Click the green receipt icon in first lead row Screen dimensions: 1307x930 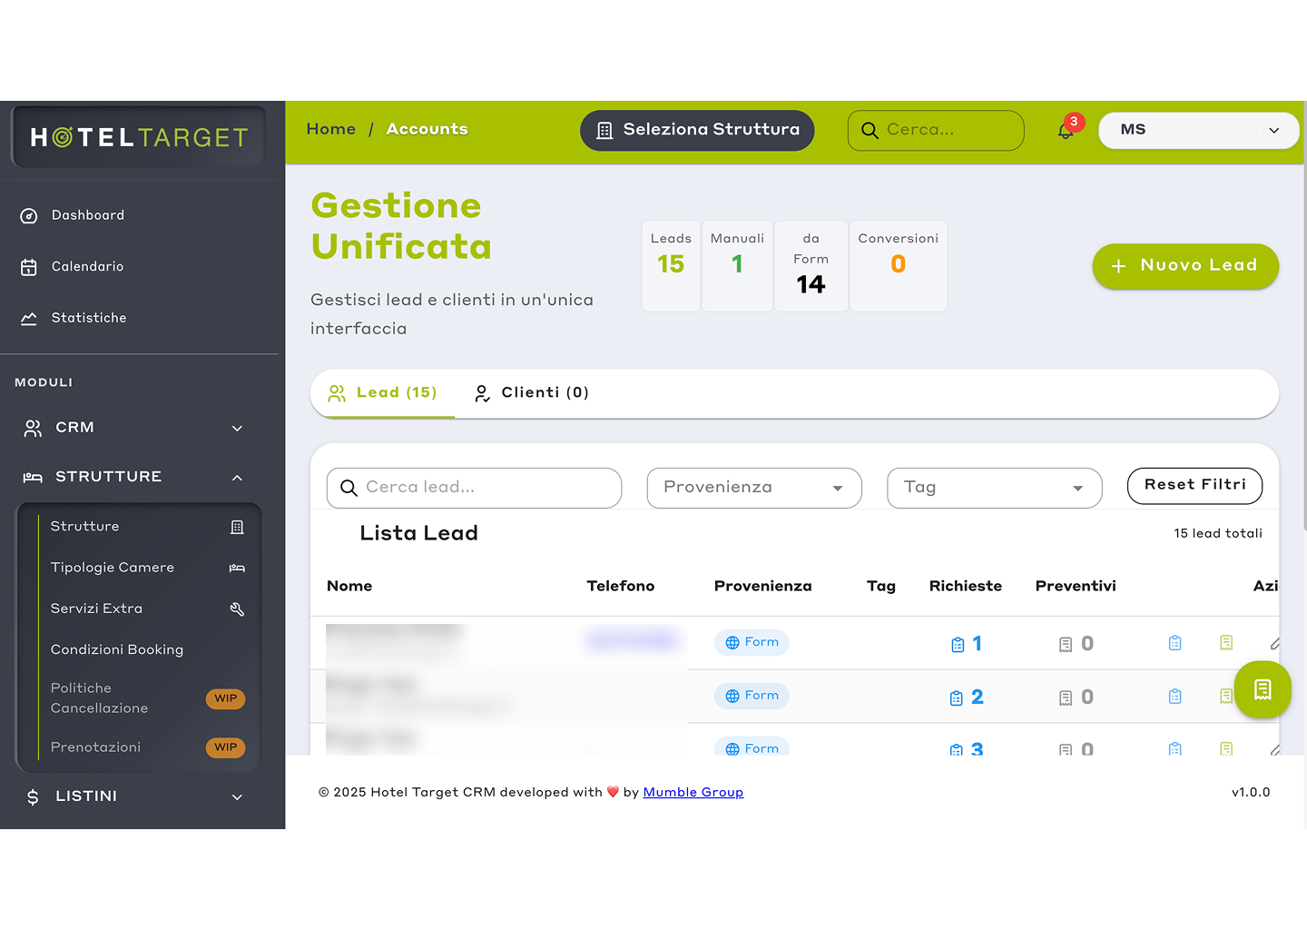click(x=1226, y=643)
